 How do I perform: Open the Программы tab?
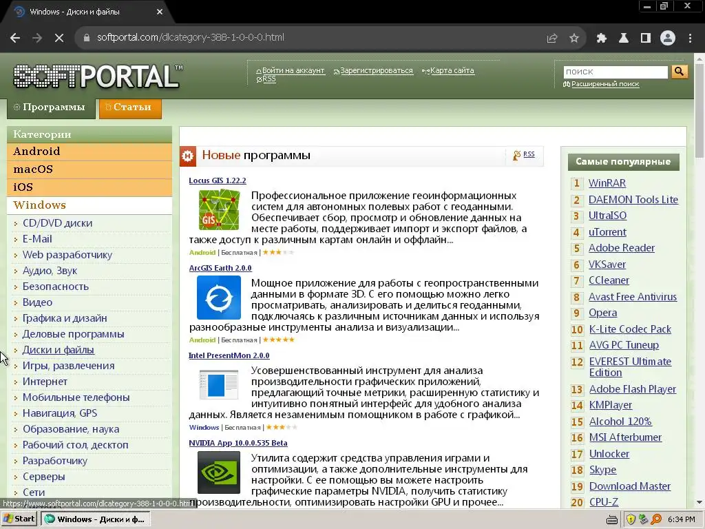(x=51, y=108)
